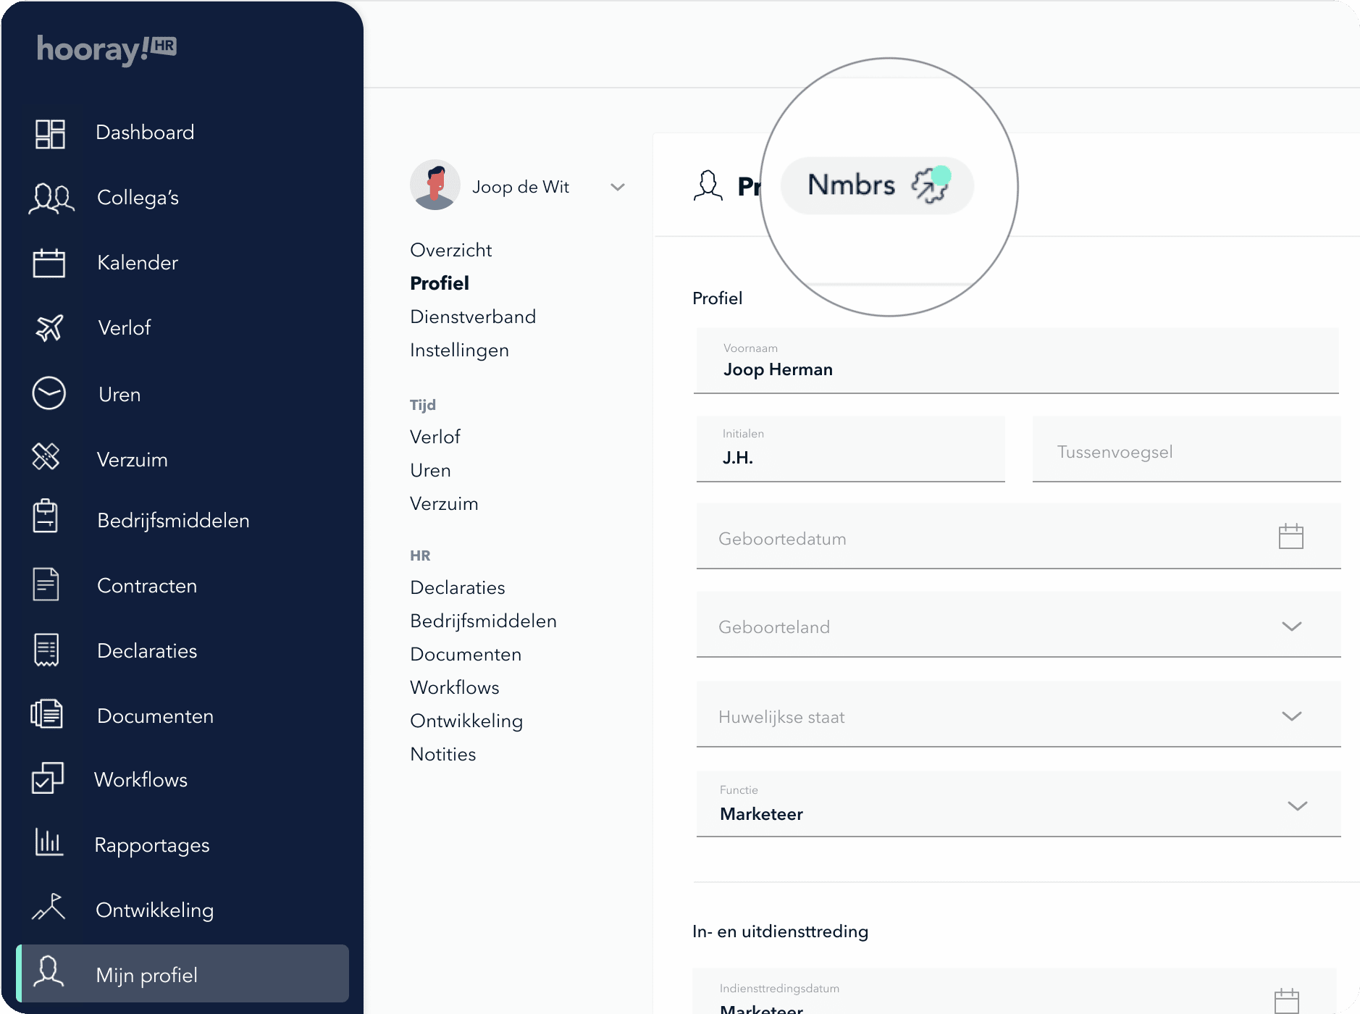Click the profile header person icon

[x=708, y=185]
